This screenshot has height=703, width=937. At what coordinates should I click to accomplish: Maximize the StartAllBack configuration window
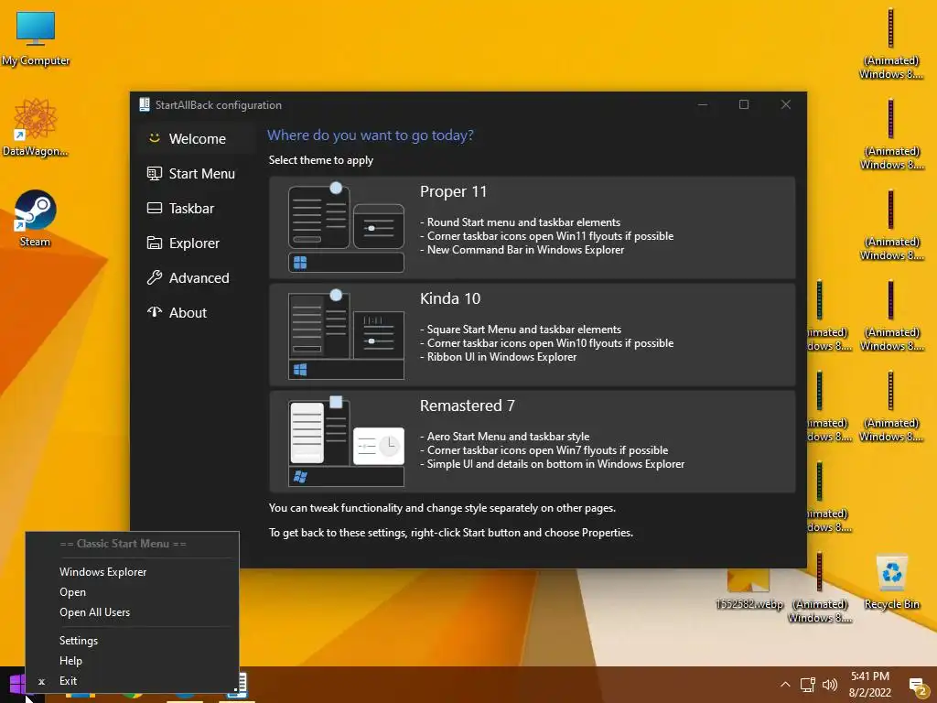point(744,104)
